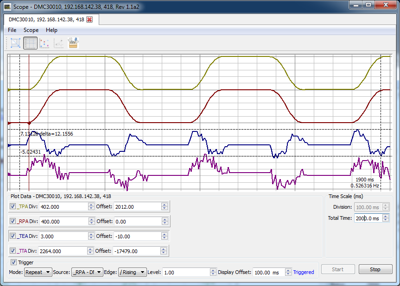Click the _TTA channel label in Plot Data
The height and width of the screenshot is (286, 400).
coord(22,251)
